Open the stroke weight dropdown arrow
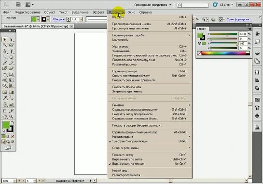Image resolution: width=263 pixels, height=184 pixels. 81,19
